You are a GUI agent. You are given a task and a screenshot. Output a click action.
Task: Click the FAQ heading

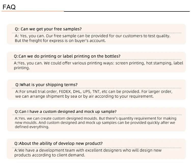(x=9, y=7)
